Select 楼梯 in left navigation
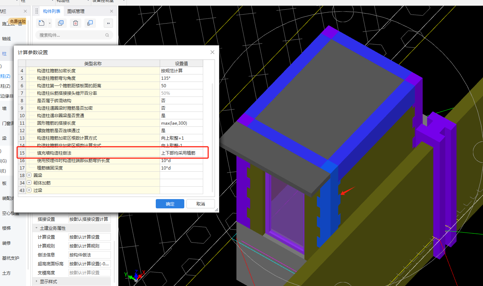This screenshot has height=286, width=483. coord(6,228)
